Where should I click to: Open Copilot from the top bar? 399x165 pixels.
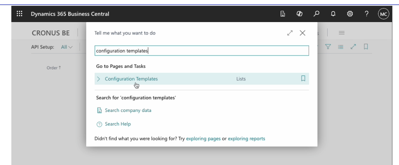(299, 14)
